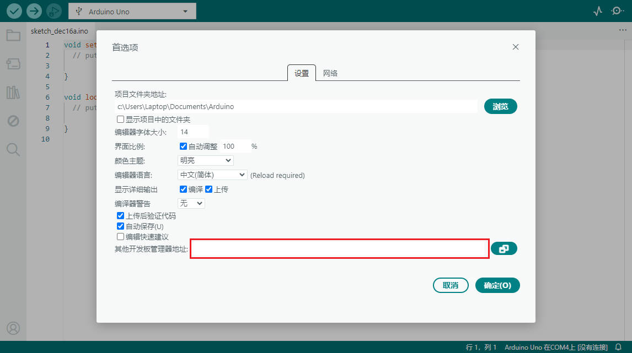Open the Serial Plotter
Image resolution: width=632 pixels, height=353 pixels.
coord(597,10)
